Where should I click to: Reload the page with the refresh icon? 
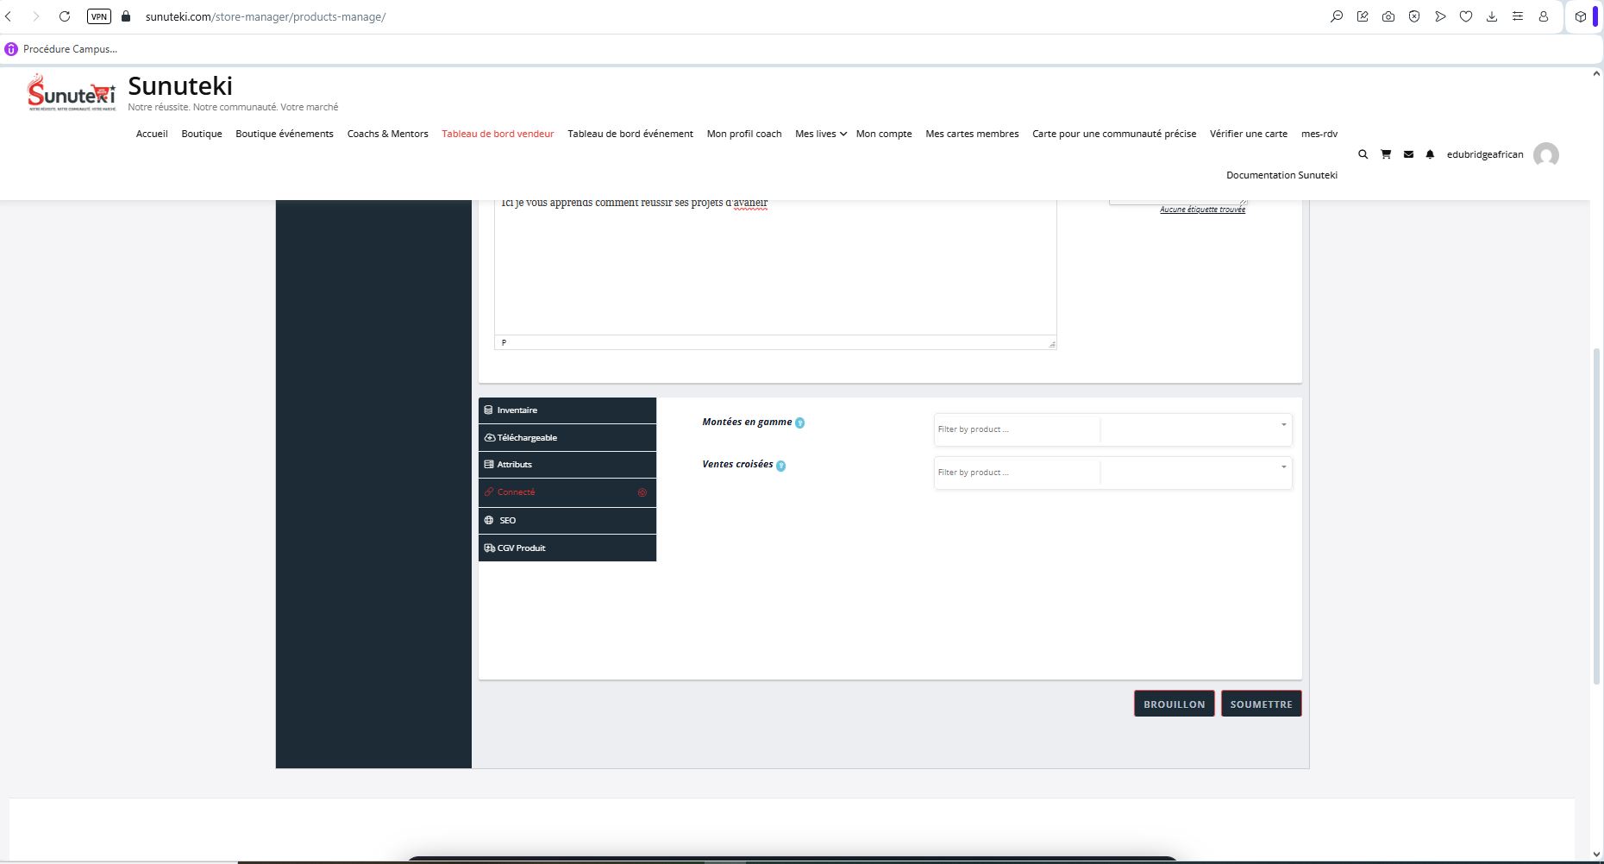point(65,16)
